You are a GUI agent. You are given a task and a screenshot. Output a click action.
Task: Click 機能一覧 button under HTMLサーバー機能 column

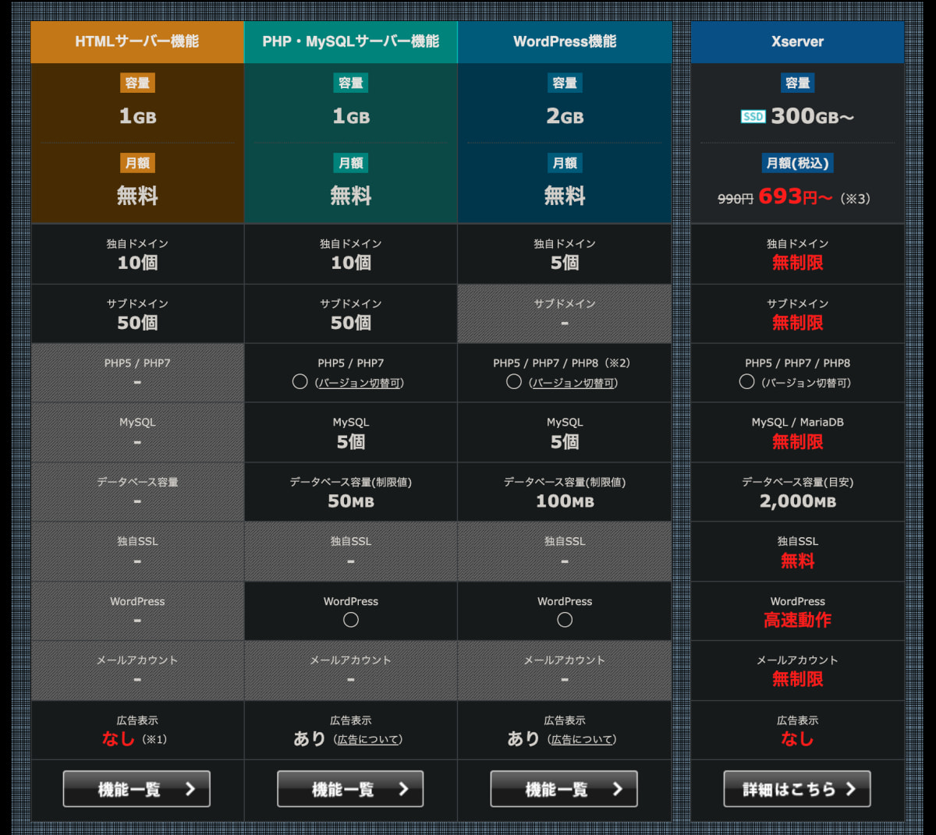[x=136, y=789]
